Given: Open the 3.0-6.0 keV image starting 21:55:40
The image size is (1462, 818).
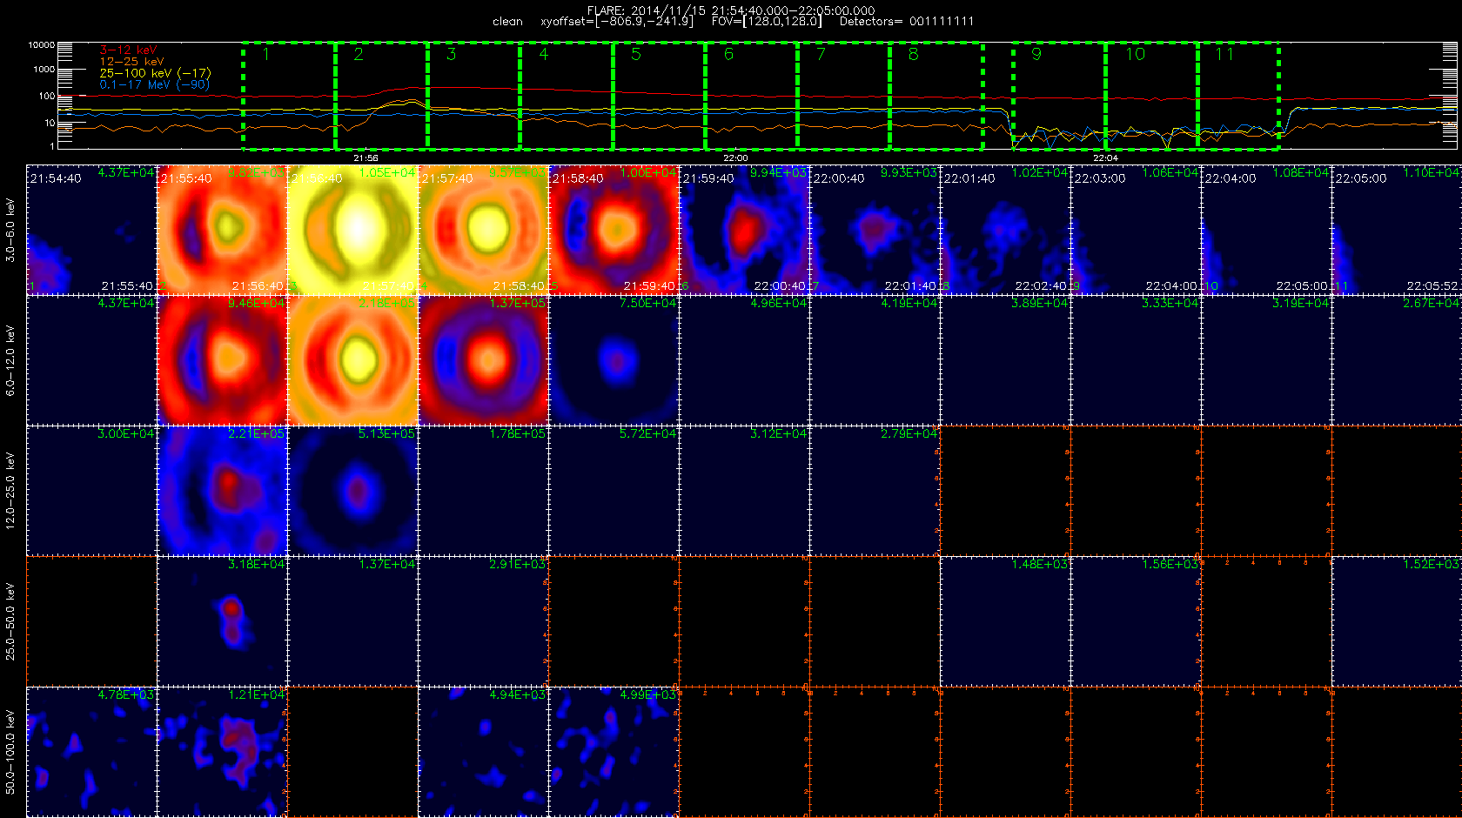Looking at the screenshot, I should (222, 230).
